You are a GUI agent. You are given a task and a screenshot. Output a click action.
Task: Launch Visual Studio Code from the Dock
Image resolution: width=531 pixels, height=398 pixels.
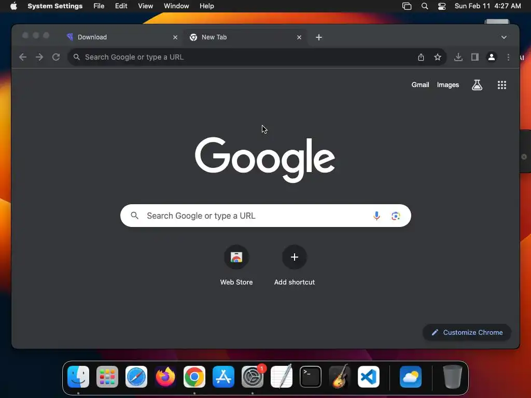[369, 377]
